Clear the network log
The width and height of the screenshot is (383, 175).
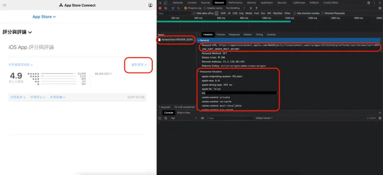coord(166,8)
